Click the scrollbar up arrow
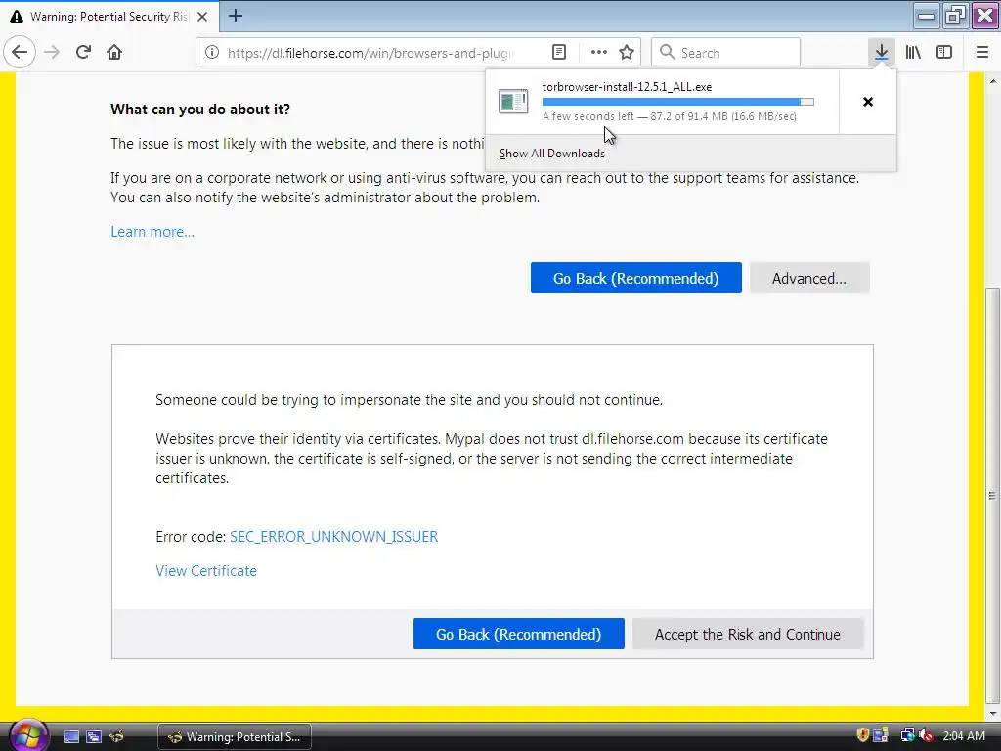This screenshot has height=751, width=1001. click(992, 81)
